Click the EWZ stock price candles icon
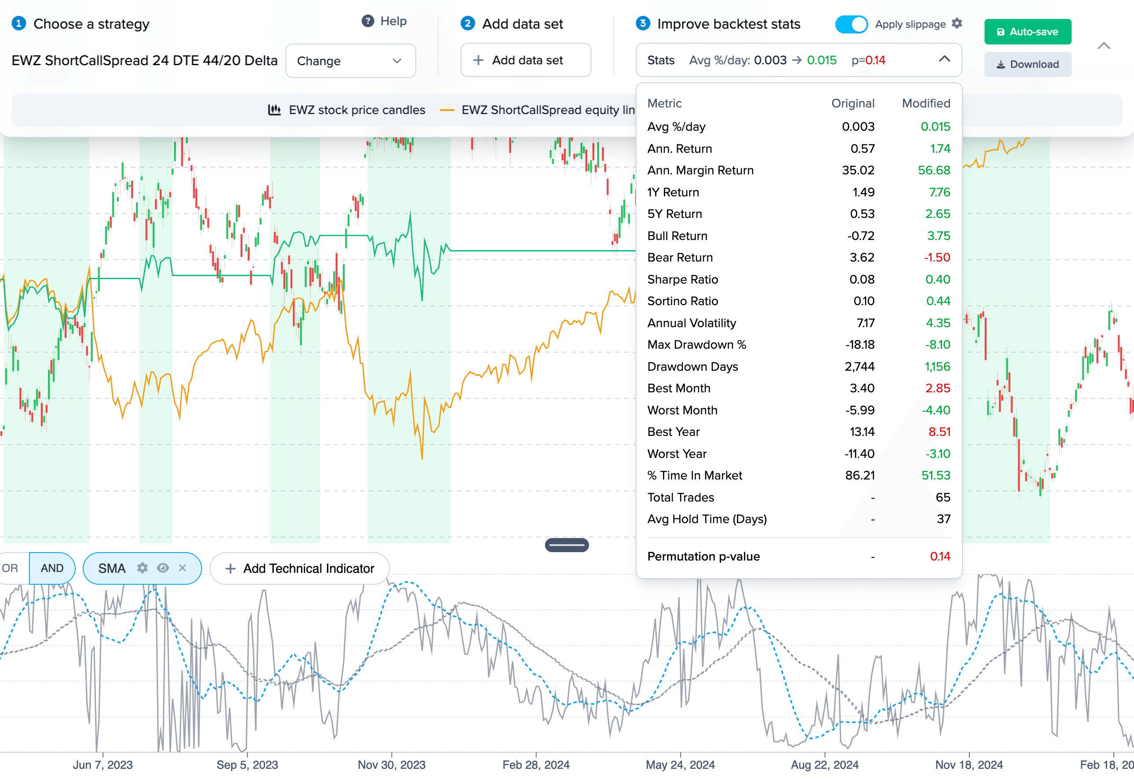Image resolution: width=1134 pixels, height=782 pixels. pyautogui.click(x=274, y=110)
